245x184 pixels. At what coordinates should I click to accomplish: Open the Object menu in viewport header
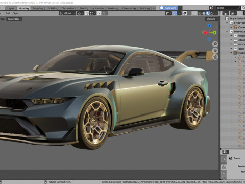[x=16, y=13]
